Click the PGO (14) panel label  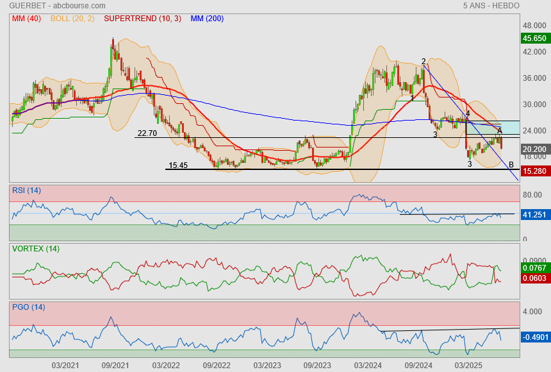[28, 307]
